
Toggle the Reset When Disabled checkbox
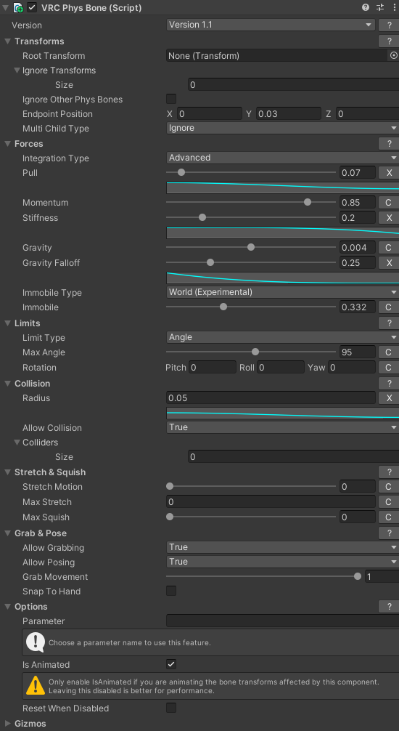(x=171, y=708)
